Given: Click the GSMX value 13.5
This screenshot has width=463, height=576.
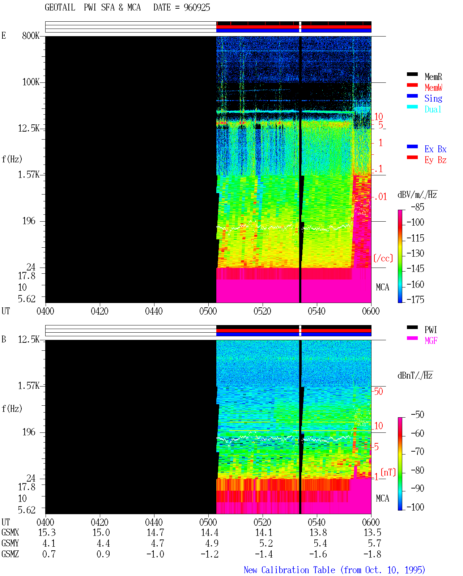Looking at the screenshot, I should [373, 533].
